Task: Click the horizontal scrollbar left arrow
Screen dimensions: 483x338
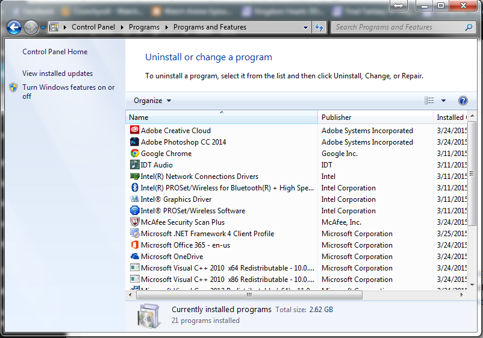Action: [130, 295]
